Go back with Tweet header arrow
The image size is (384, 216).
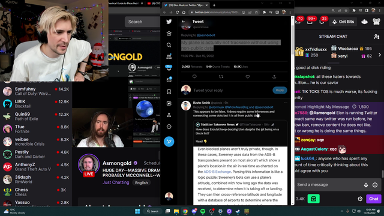click(x=183, y=22)
